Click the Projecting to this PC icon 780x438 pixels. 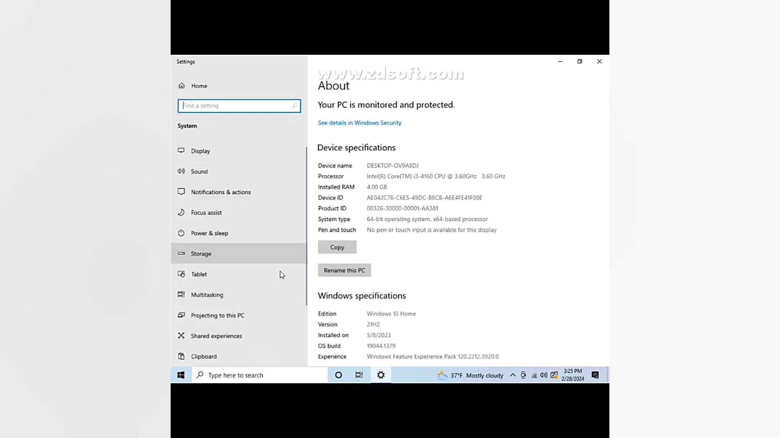181,315
